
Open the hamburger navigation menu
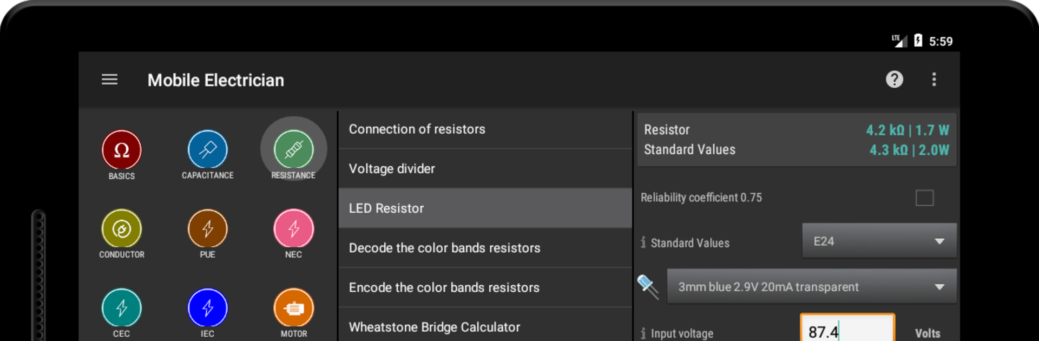109,80
